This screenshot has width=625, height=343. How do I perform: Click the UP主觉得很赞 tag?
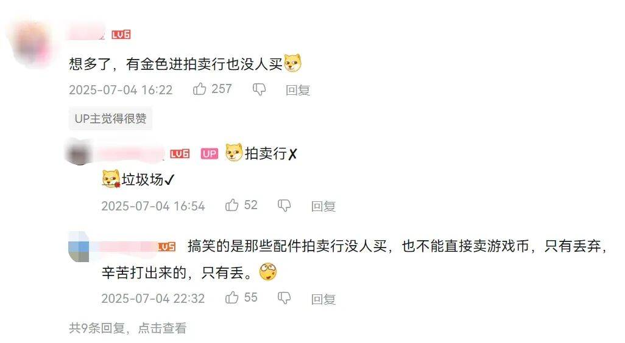[x=110, y=118]
